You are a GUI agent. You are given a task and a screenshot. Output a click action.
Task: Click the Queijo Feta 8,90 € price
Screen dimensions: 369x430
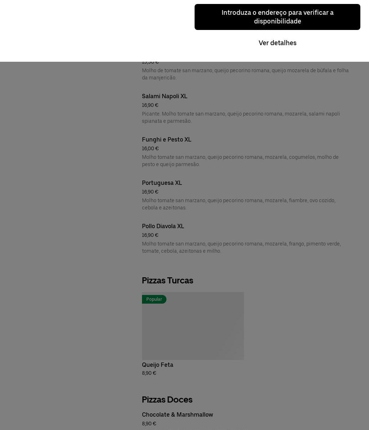coord(149,373)
